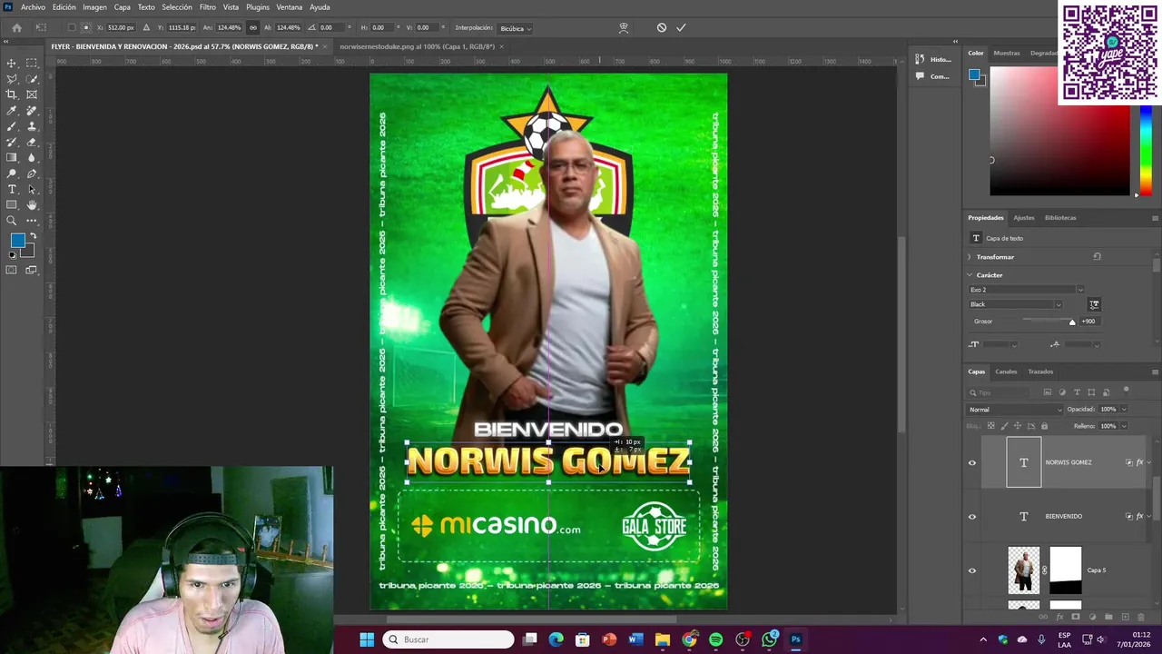Viewport: 1162px width, 654px height.
Task: Toggle the text layer filter
Action: pos(1077,392)
